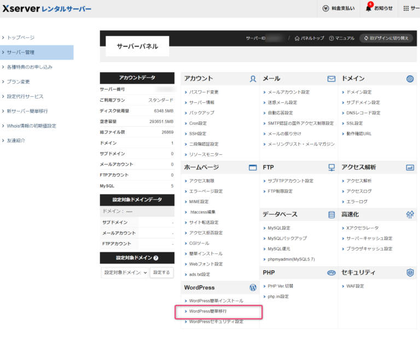Image resolution: width=420 pixels, height=337 pixels.
Task: Open バックアップ link
Action: tap(201, 113)
